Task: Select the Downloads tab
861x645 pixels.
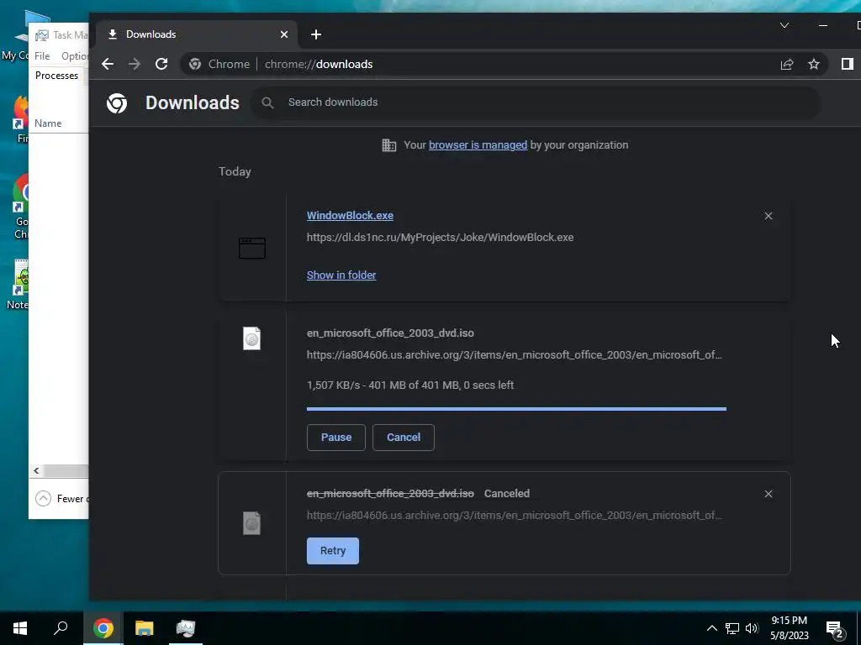Action: pyautogui.click(x=197, y=34)
